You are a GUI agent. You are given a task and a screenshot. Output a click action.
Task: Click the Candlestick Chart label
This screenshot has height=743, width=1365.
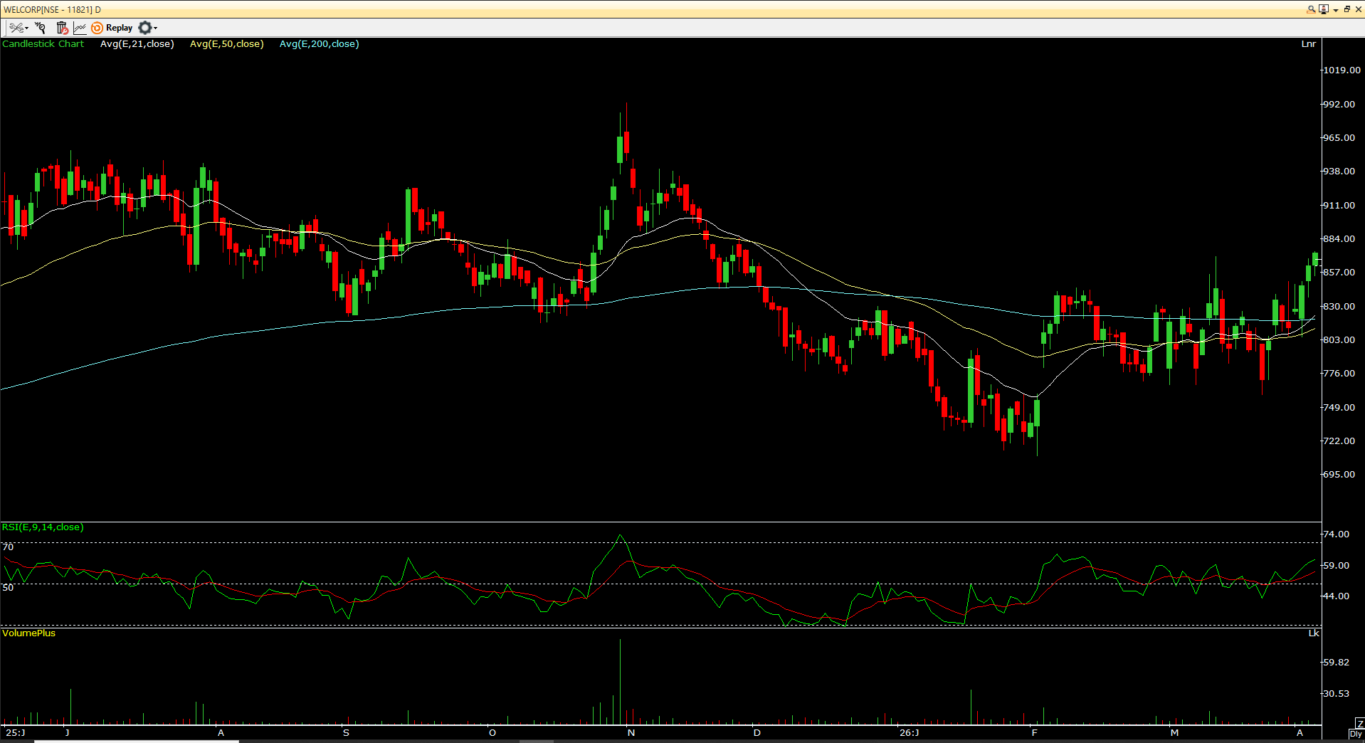point(43,43)
